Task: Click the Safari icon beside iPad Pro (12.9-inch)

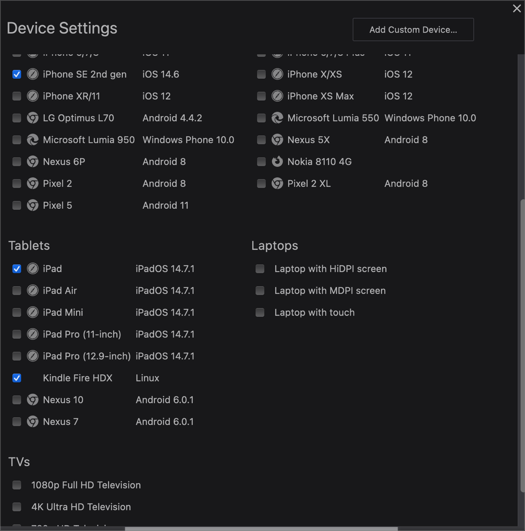Action: (x=33, y=356)
